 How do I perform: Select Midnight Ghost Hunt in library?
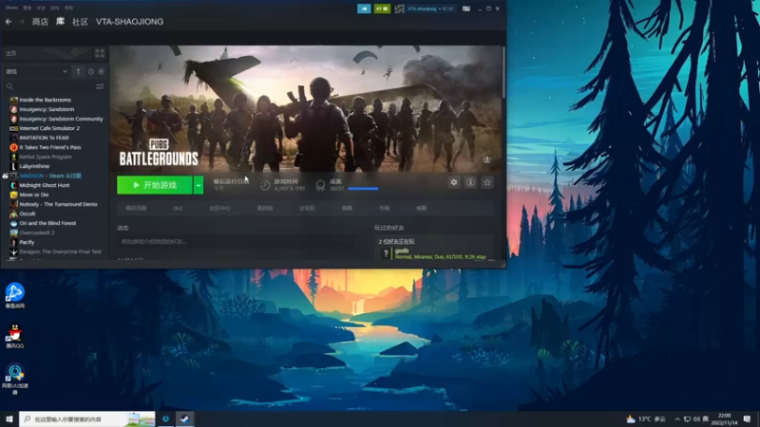click(x=45, y=185)
